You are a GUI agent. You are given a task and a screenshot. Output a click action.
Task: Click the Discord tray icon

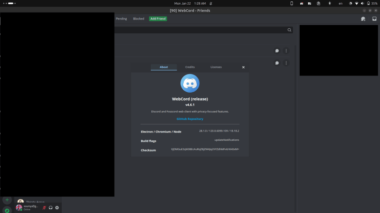pos(302,3)
